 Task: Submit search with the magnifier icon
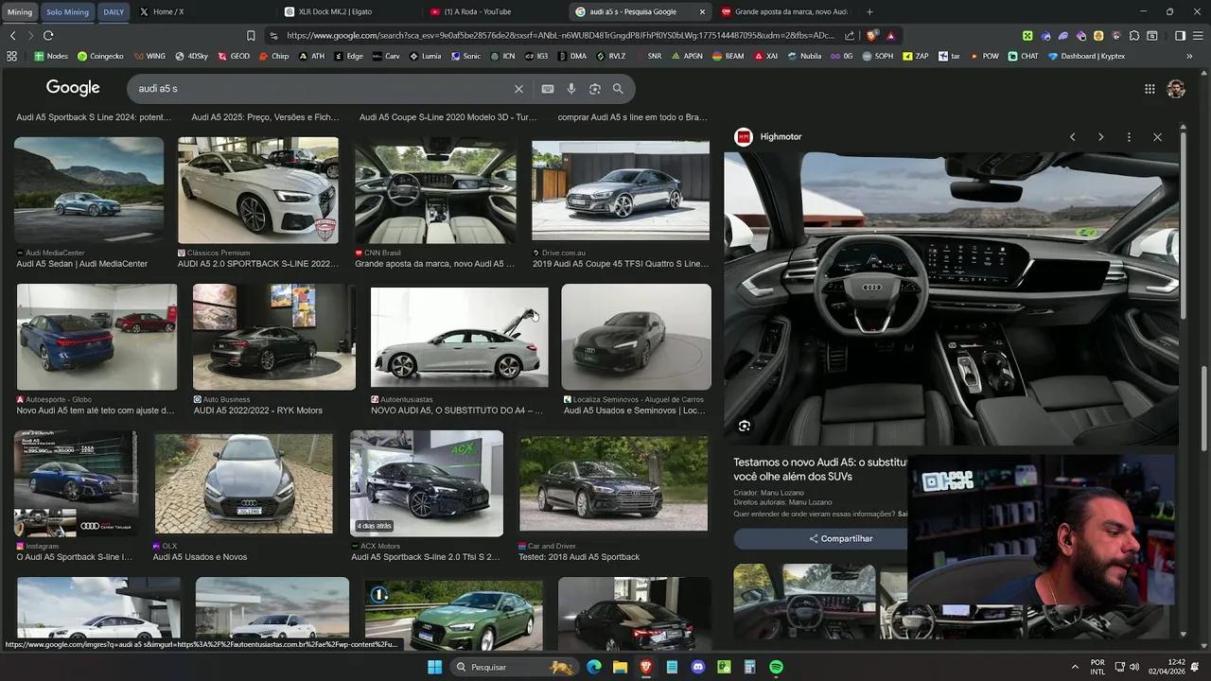[618, 89]
